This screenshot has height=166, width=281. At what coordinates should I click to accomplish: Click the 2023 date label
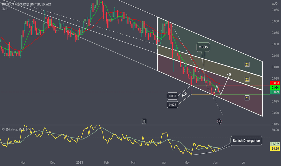(80, 163)
